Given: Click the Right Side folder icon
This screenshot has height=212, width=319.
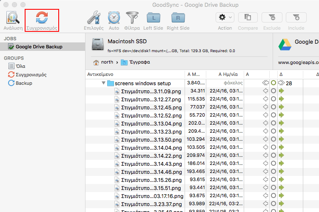Looking at the screenshot, I should (x=178, y=18).
